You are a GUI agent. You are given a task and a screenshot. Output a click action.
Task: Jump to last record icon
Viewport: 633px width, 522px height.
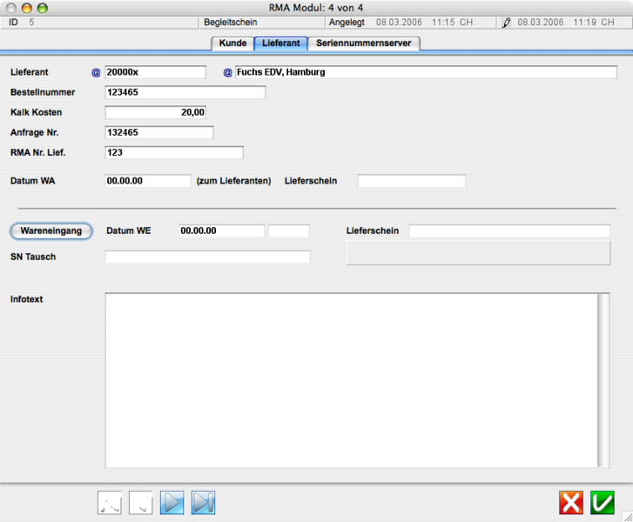203,503
